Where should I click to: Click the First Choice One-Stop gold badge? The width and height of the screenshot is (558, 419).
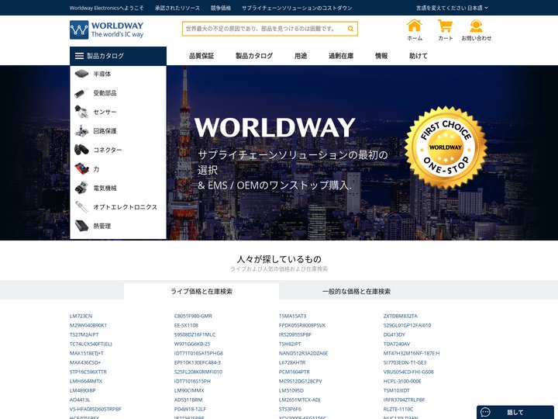pyautogui.click(x=446, y=147)
